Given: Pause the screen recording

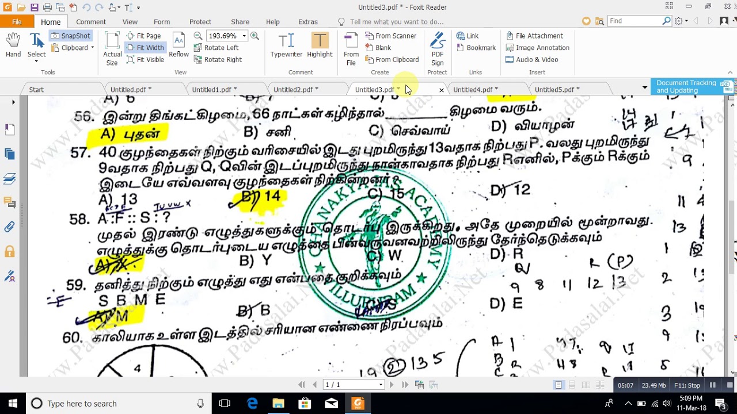Looking at the screenshot, I should pyautogui.click(x=713, y=385).
